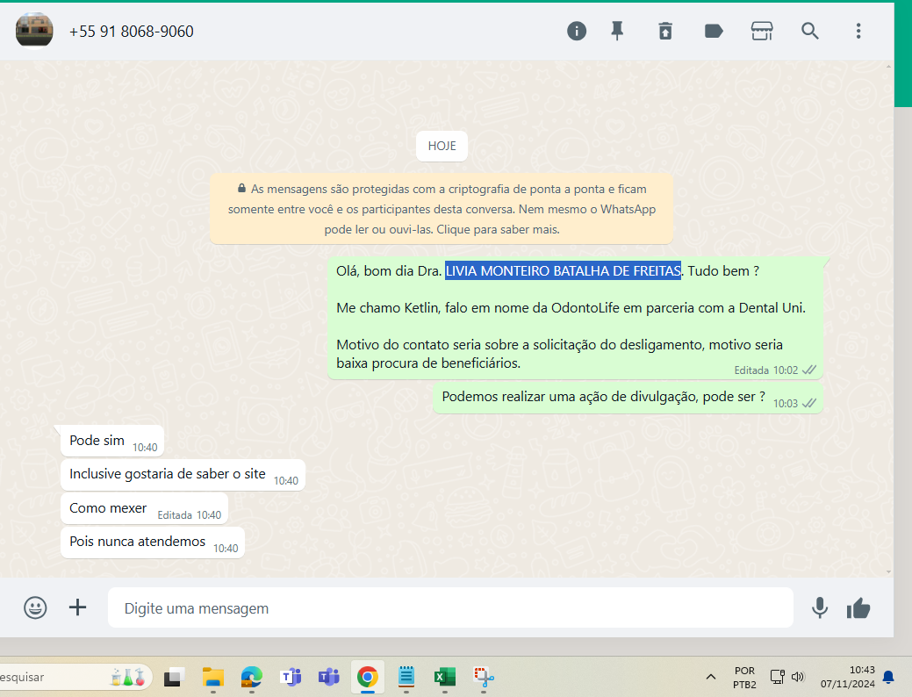Show hidden tray icons chevron

coord(711,677)
